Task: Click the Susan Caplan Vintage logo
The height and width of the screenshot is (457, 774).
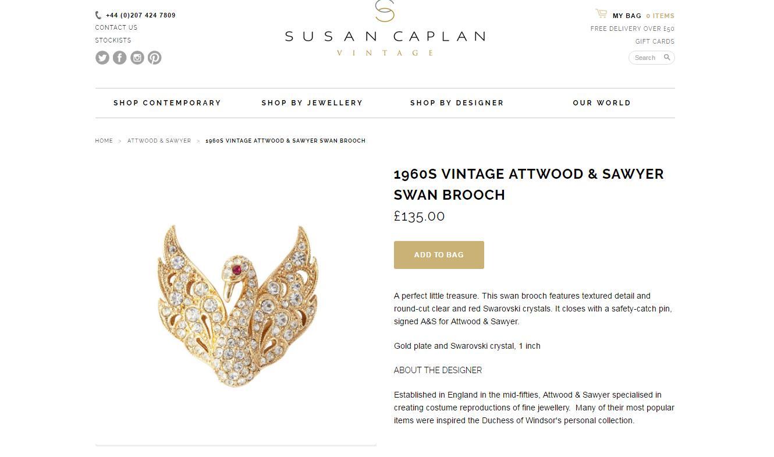Action: [x=385, y=30]
